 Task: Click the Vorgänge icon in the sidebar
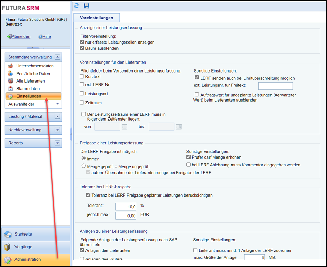[x=8, y=247]
